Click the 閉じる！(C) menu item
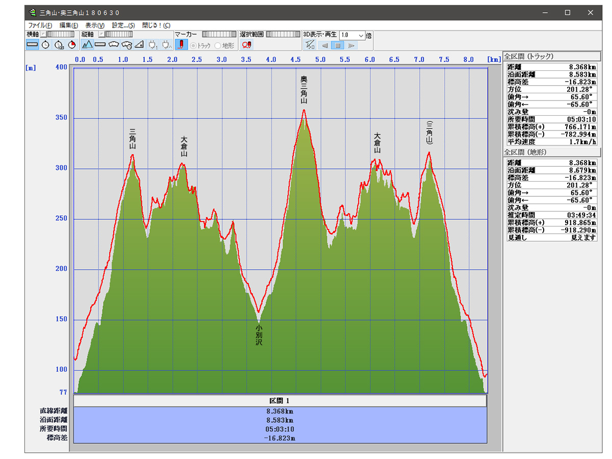 156,25
